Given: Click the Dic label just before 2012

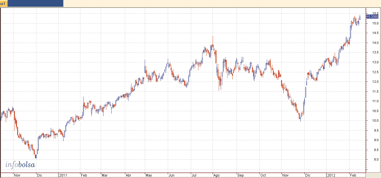Looking at the screenshot, I should (308, 175).
